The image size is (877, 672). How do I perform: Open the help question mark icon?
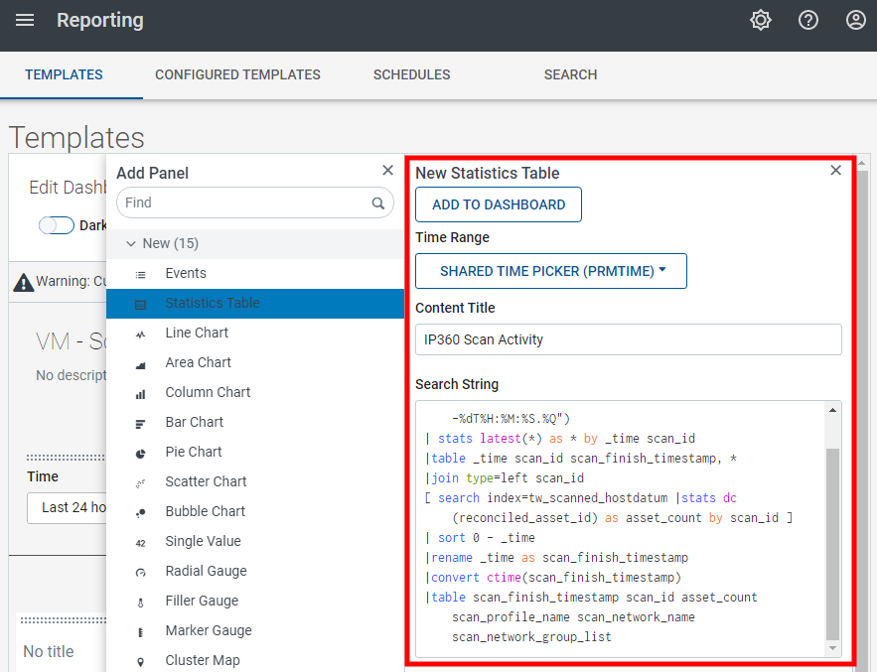808,21
